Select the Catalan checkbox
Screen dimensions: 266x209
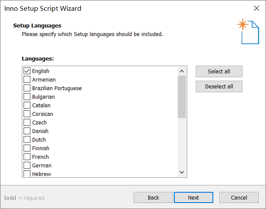27,105
